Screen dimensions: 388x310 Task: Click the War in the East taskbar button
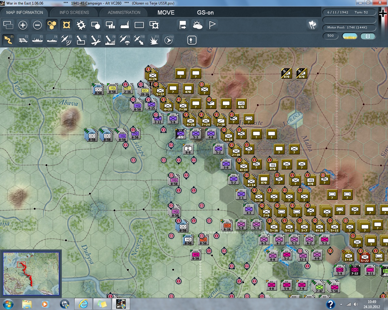pyautogui.click(x=121, y=304)
